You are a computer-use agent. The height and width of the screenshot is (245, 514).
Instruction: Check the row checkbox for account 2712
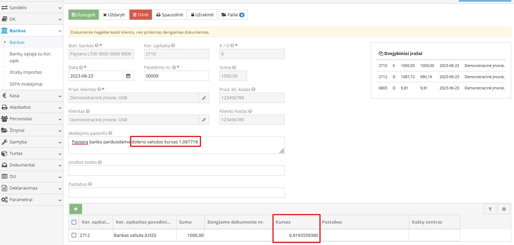tap(74, 235)
